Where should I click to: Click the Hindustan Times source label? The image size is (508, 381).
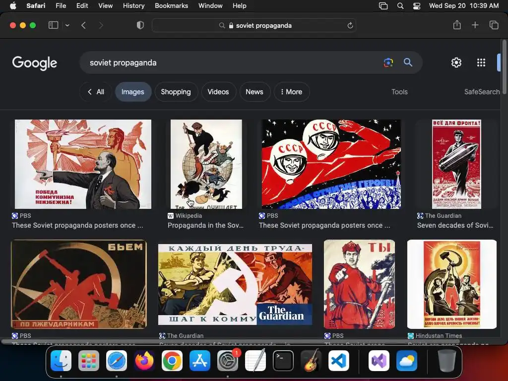pos(439,336)
